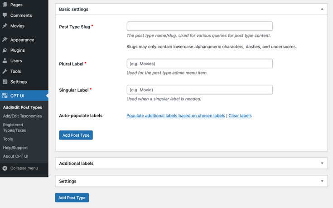Click the Basic settings heading
The height and width of the screenshot is (208, 333).
click(x=74, y=9)
